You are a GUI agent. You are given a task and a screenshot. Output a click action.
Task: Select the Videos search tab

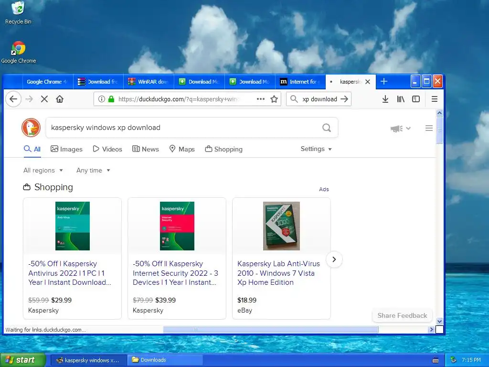pyautogui.click(x=107, y=149)
